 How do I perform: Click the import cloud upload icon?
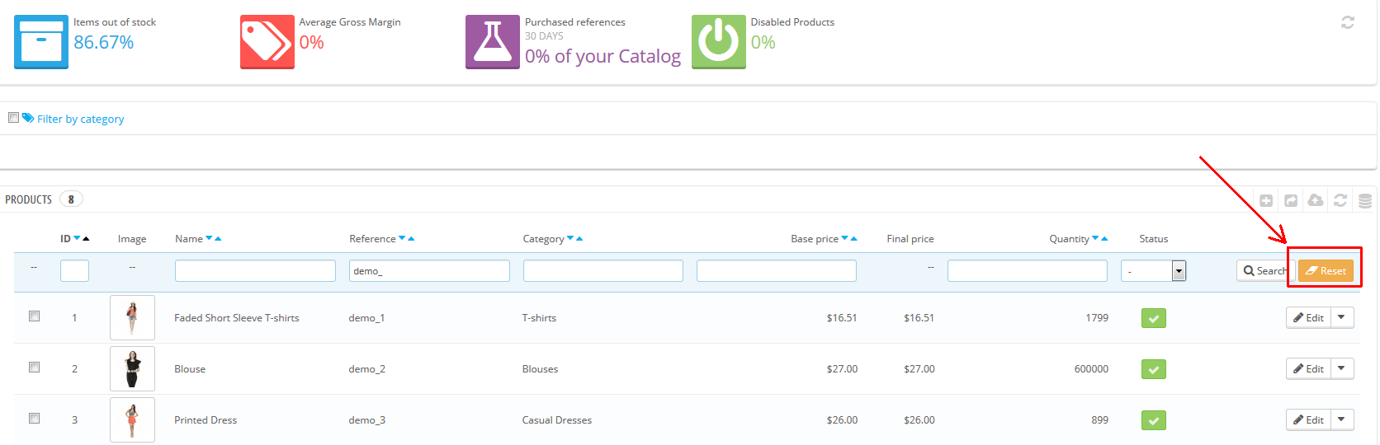(1316, 200)
